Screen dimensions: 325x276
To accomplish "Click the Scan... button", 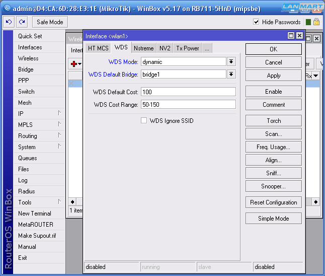I will 273,134.
